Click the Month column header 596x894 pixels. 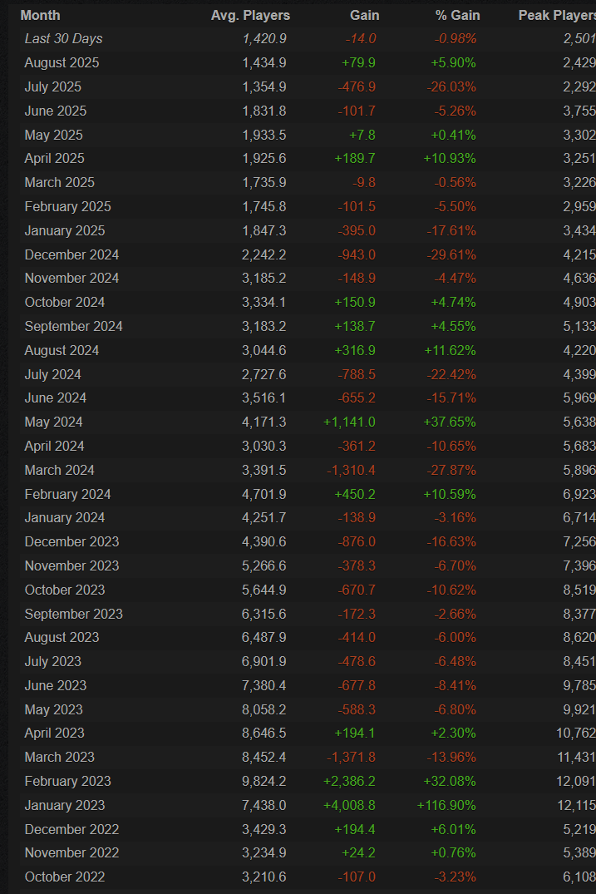pos(40,15)
